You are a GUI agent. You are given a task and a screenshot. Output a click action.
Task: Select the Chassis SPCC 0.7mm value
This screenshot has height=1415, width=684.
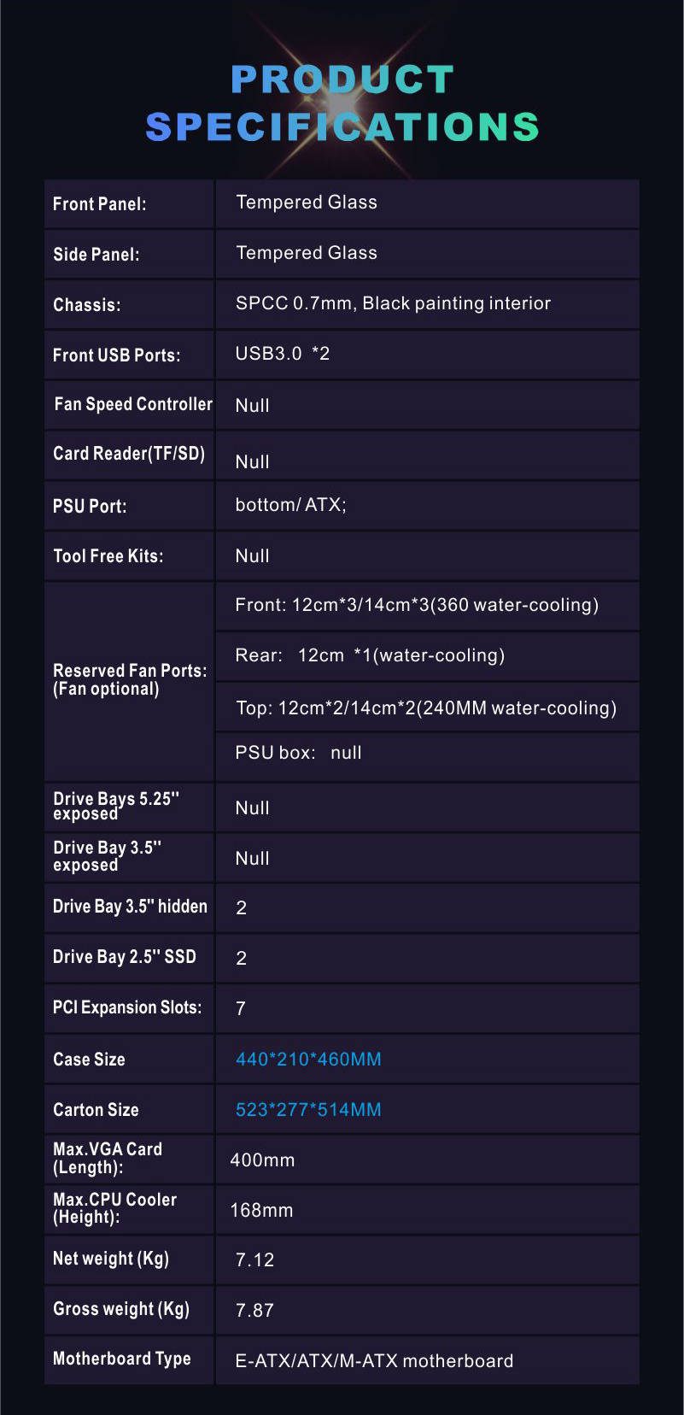pos(393,303)
